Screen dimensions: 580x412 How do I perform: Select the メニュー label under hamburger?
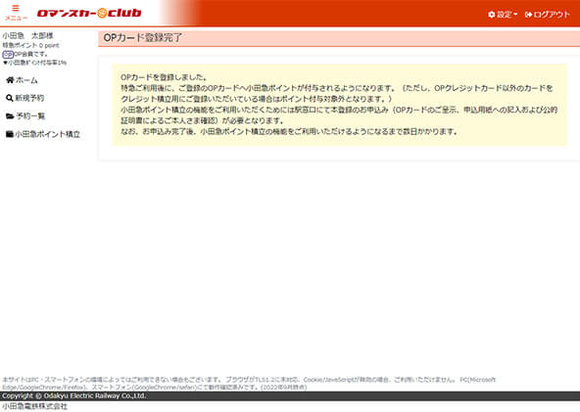coord(16,18)
